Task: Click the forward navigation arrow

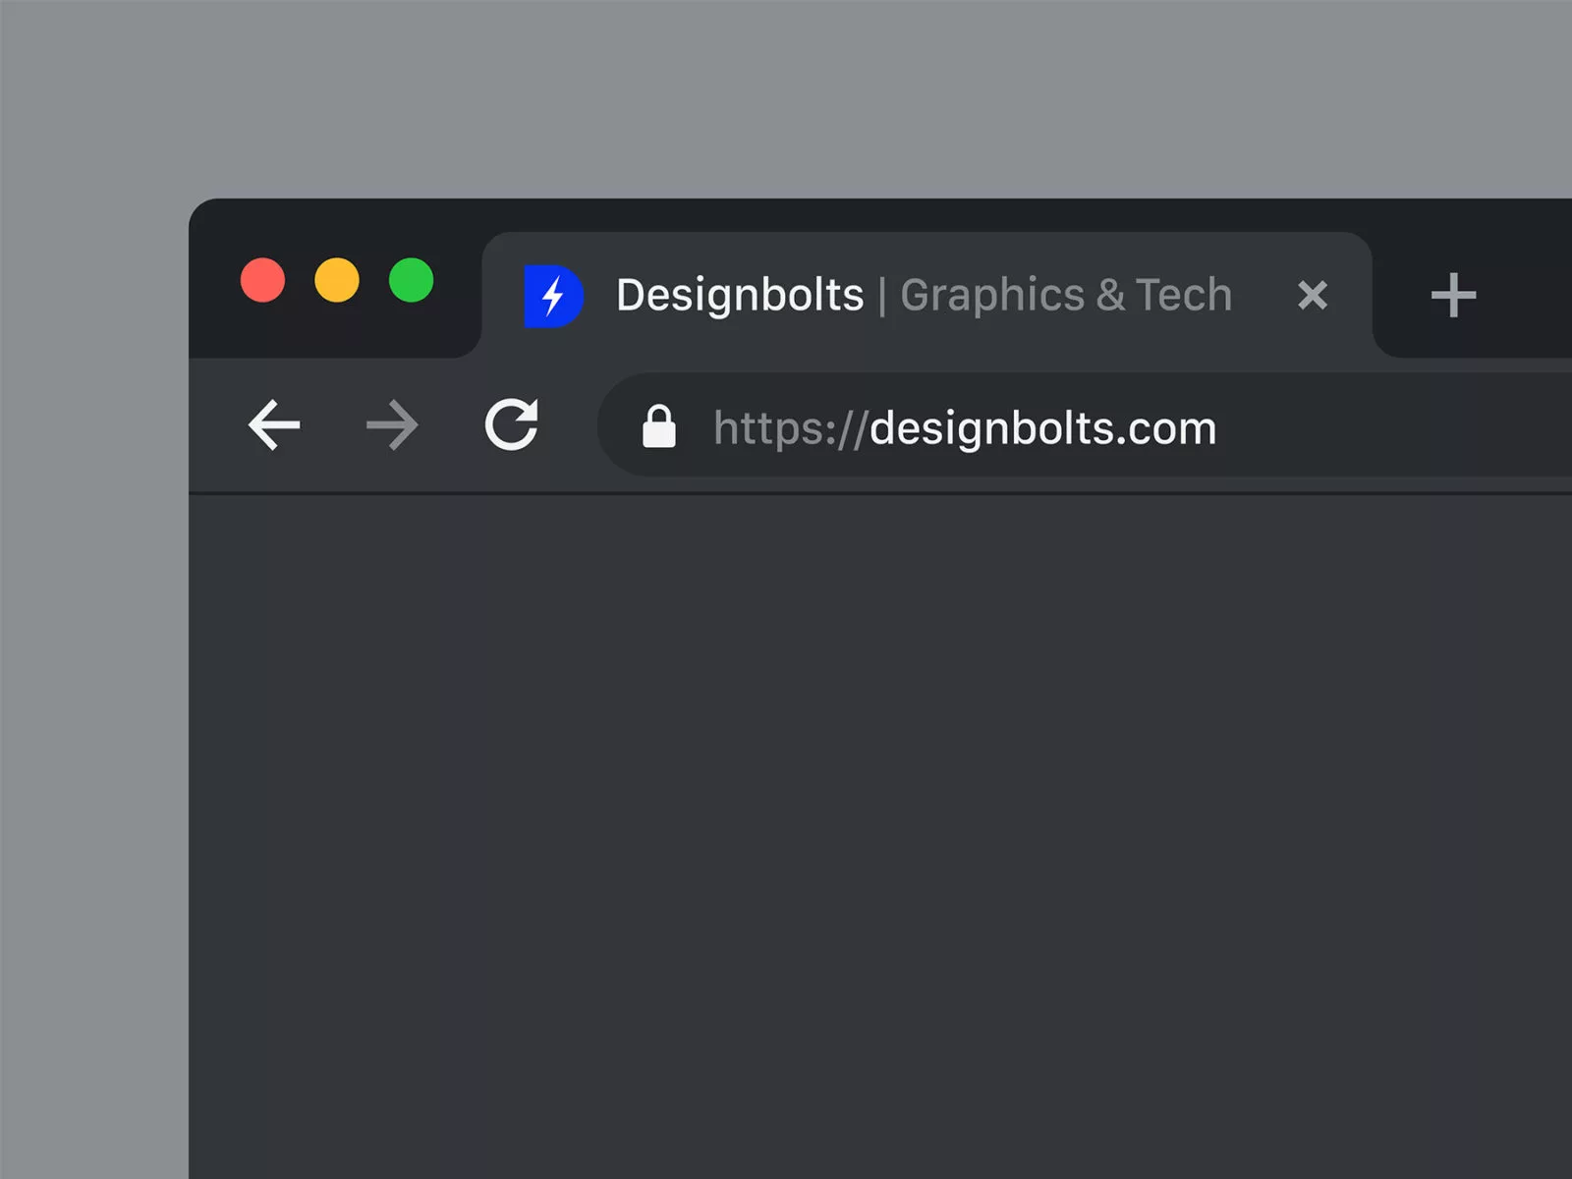Action: 391,425
